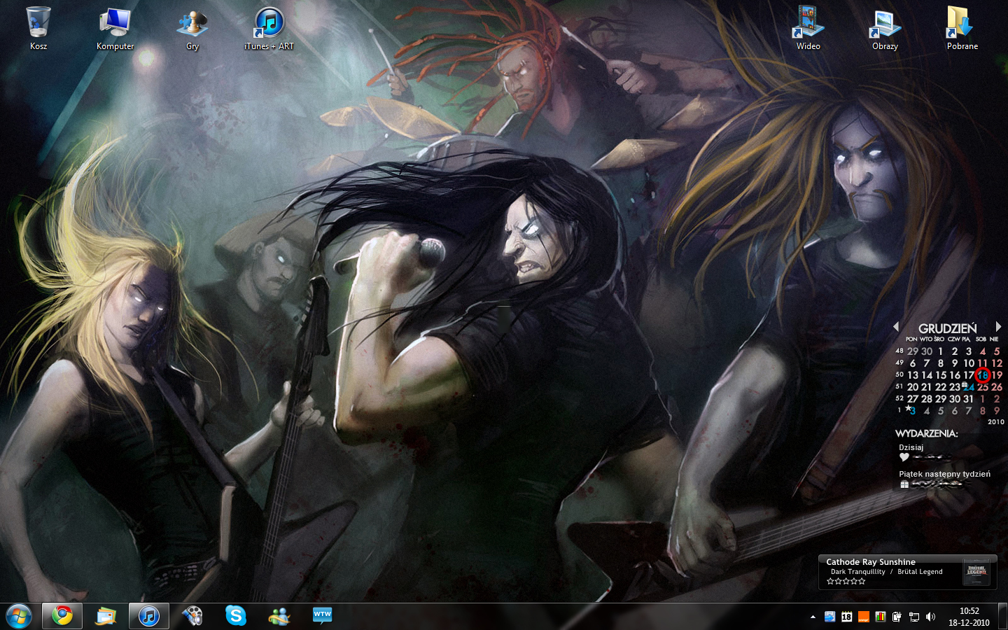Rate the song five stars
This screenshot has width=1008, height=630.
tap(862, 582)
